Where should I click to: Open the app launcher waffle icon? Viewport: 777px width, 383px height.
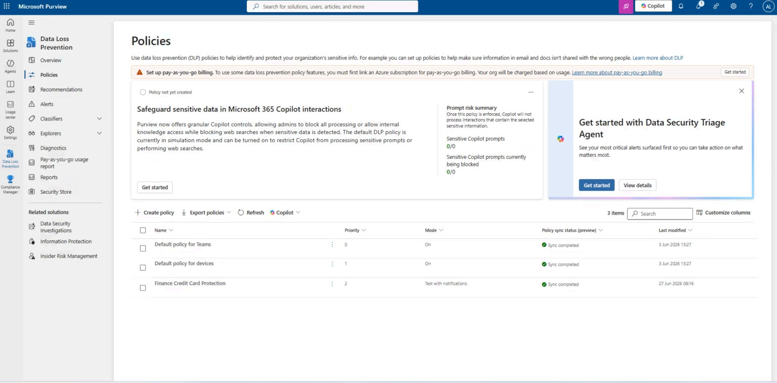tap(7, 6)
